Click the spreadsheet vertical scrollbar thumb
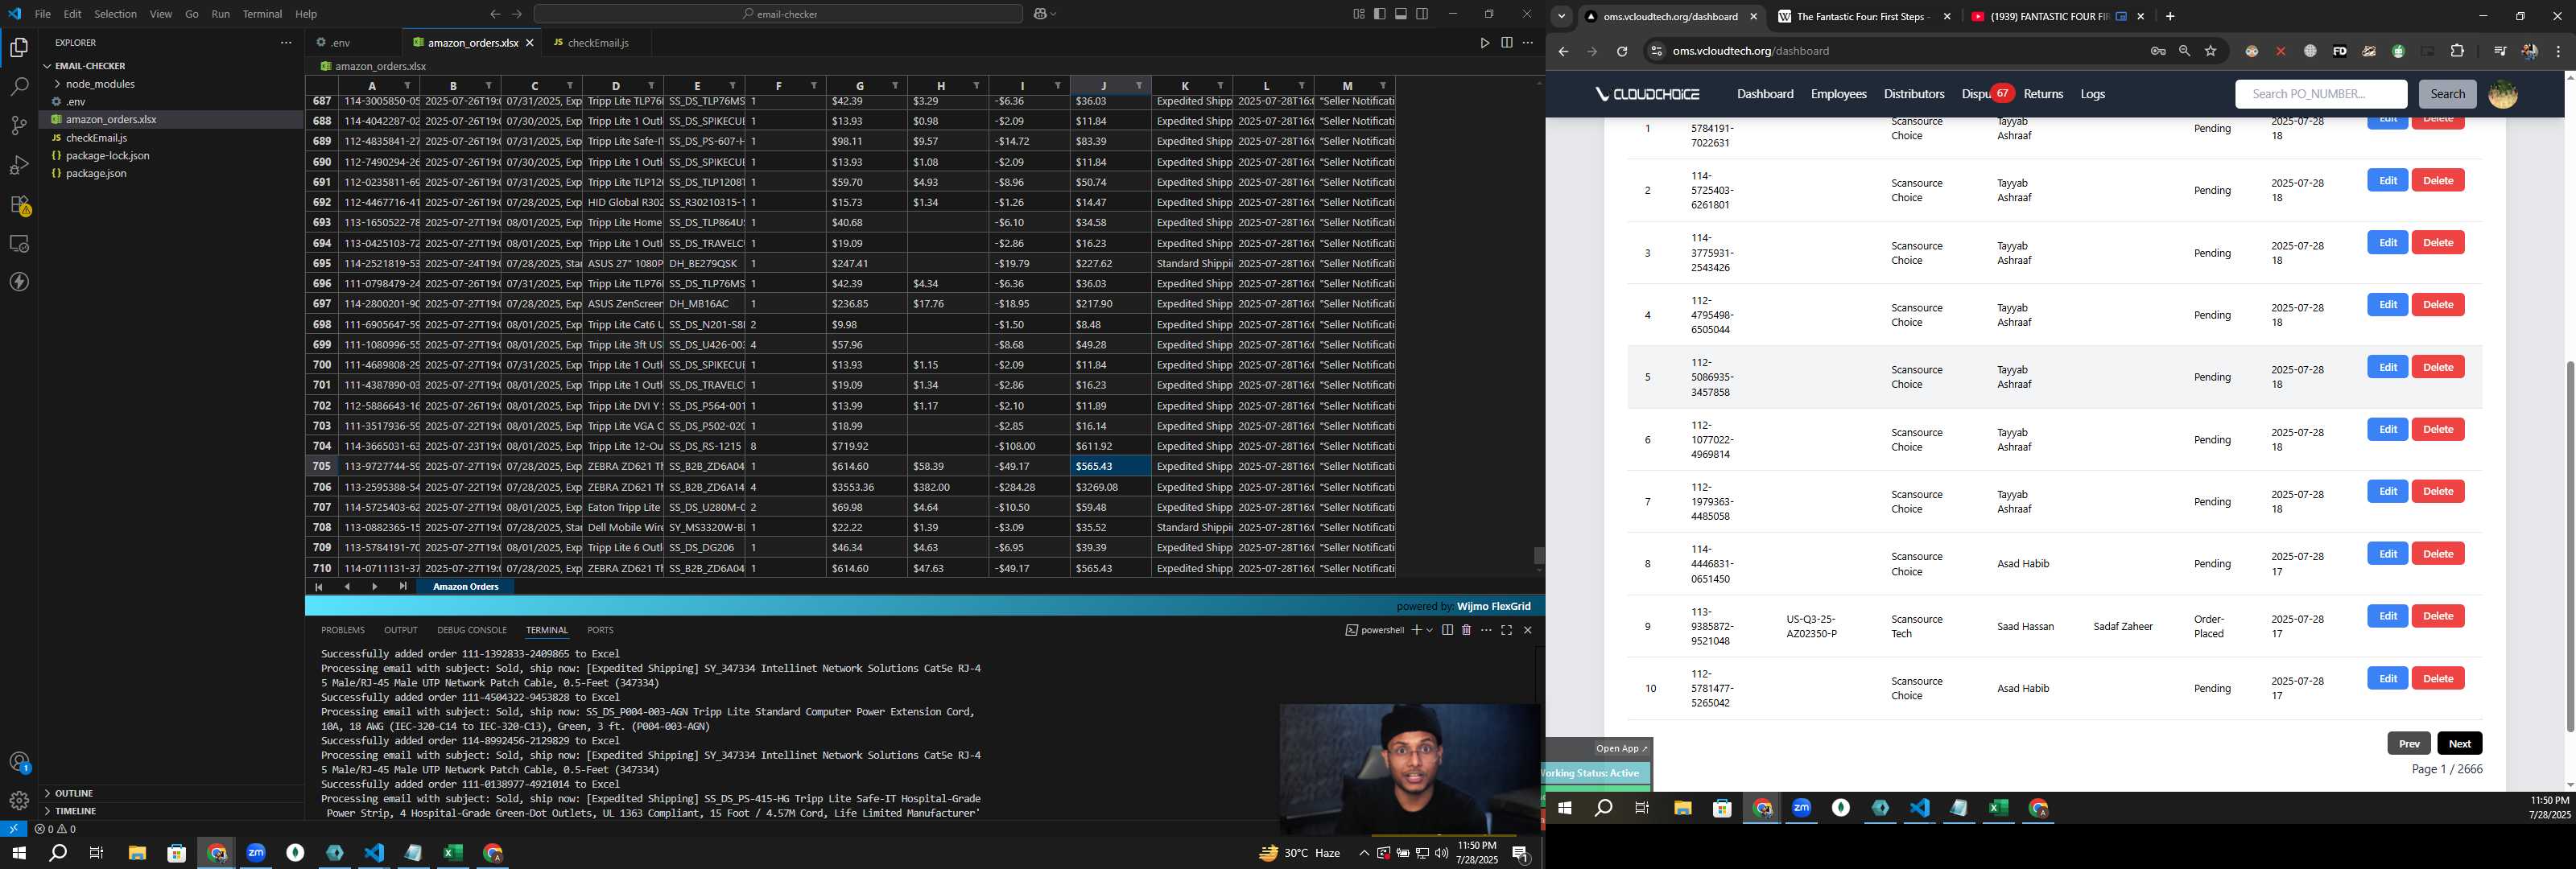Viewport: 2576px width, 869px height. 1538,555
